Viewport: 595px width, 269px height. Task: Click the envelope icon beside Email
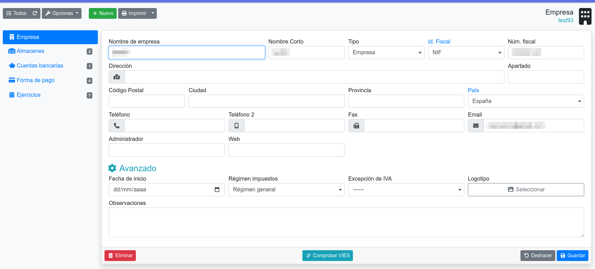[476, 126]
